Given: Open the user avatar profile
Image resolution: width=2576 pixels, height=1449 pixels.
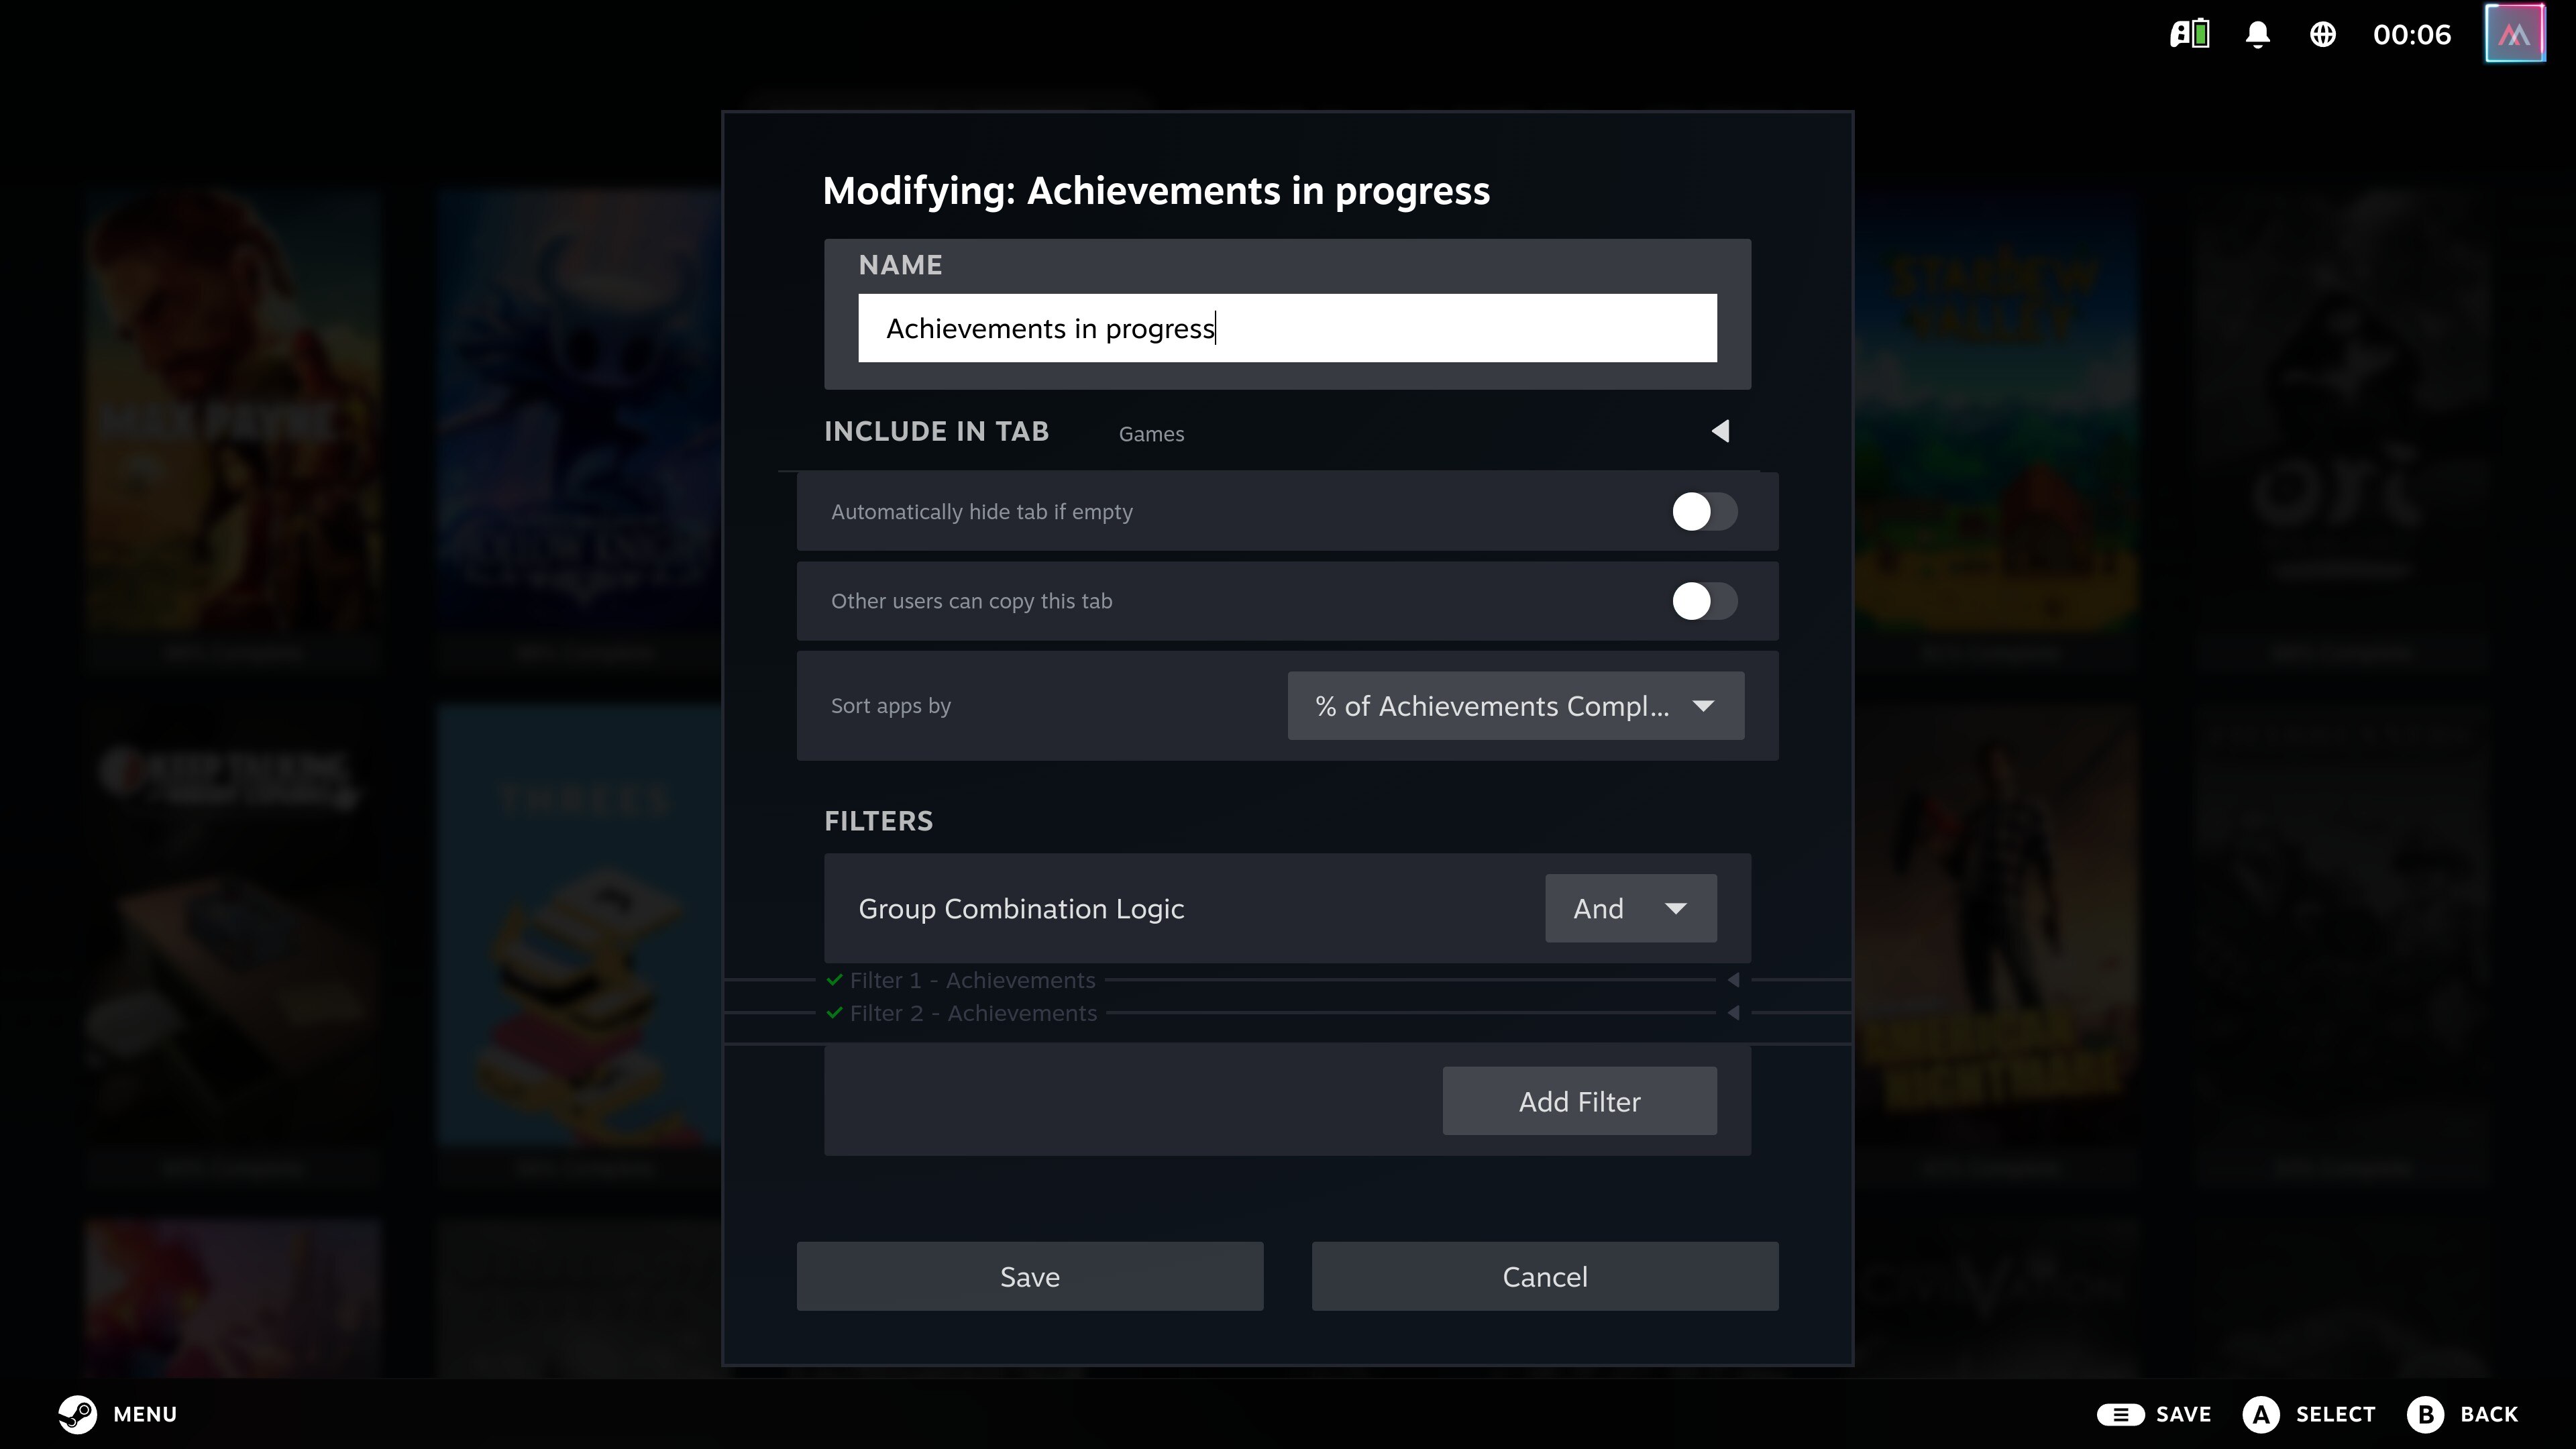Looking at the screenshot, I should 2514,34.
